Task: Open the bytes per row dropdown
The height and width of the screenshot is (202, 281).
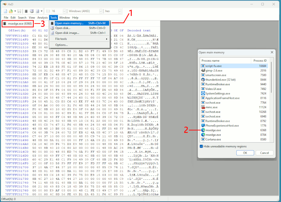Action: [64, 11]
